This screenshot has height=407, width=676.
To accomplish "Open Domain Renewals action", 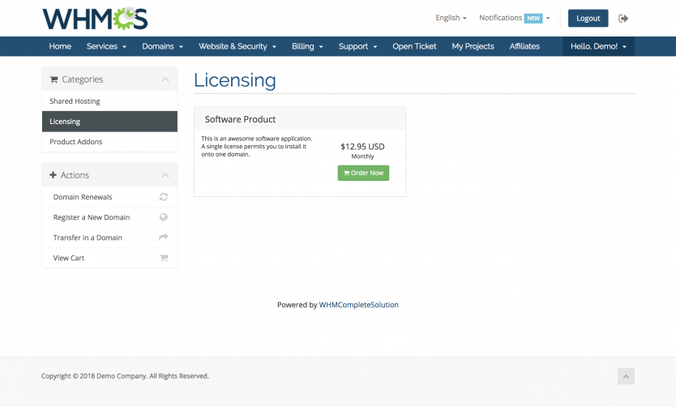I will coord(109,197).
